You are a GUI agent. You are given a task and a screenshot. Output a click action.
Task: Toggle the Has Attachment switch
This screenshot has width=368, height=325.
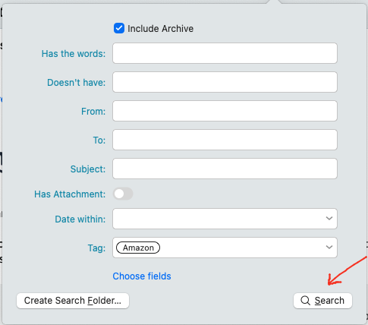pyautogui.click(x=123, y=194)
